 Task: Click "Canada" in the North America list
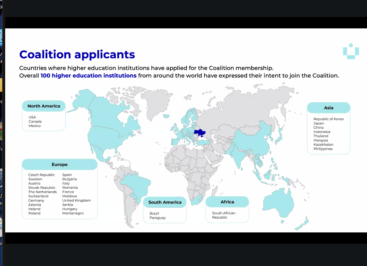(35, 121)
